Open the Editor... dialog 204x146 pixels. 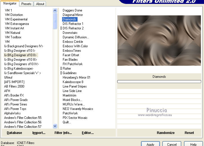88,133
